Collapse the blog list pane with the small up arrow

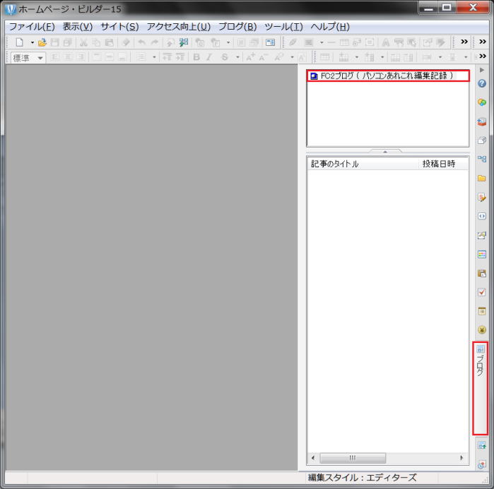(385, 152)
